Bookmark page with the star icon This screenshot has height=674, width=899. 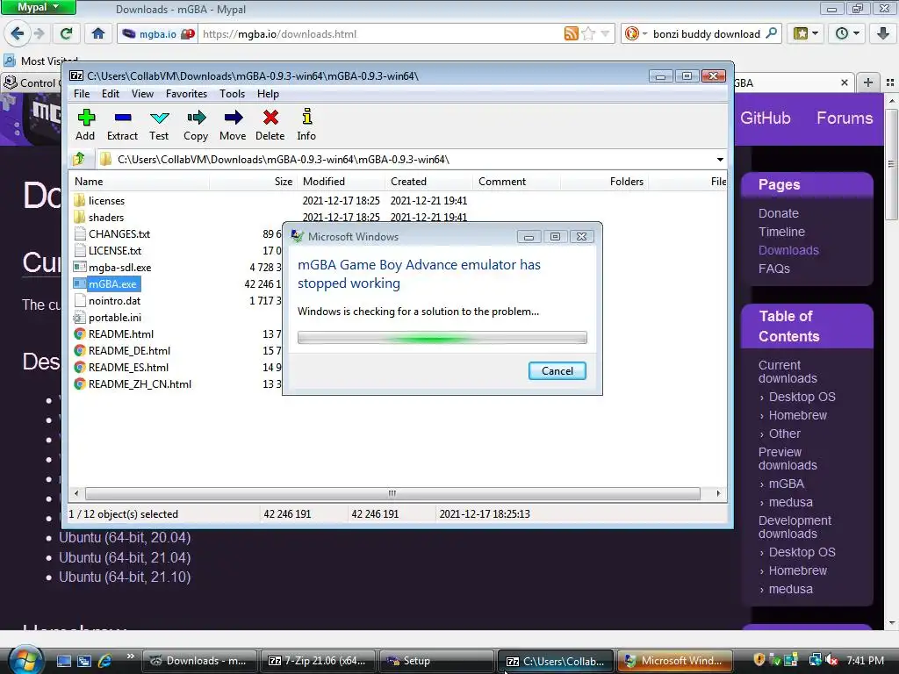click(588, 34)
